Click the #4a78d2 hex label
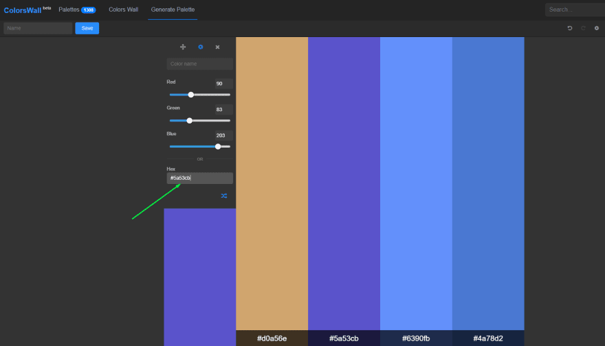This screenshot has width=605, height=346. coord(488,338)
